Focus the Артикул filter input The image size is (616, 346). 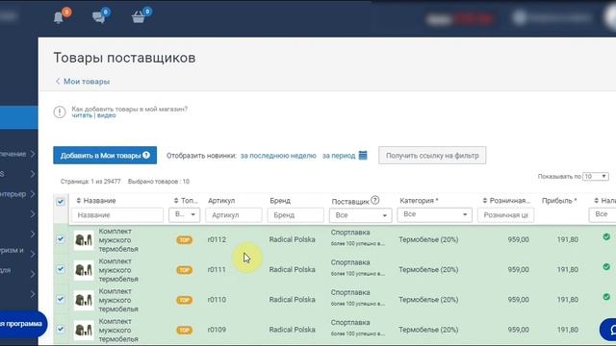(x=234, y=215)
